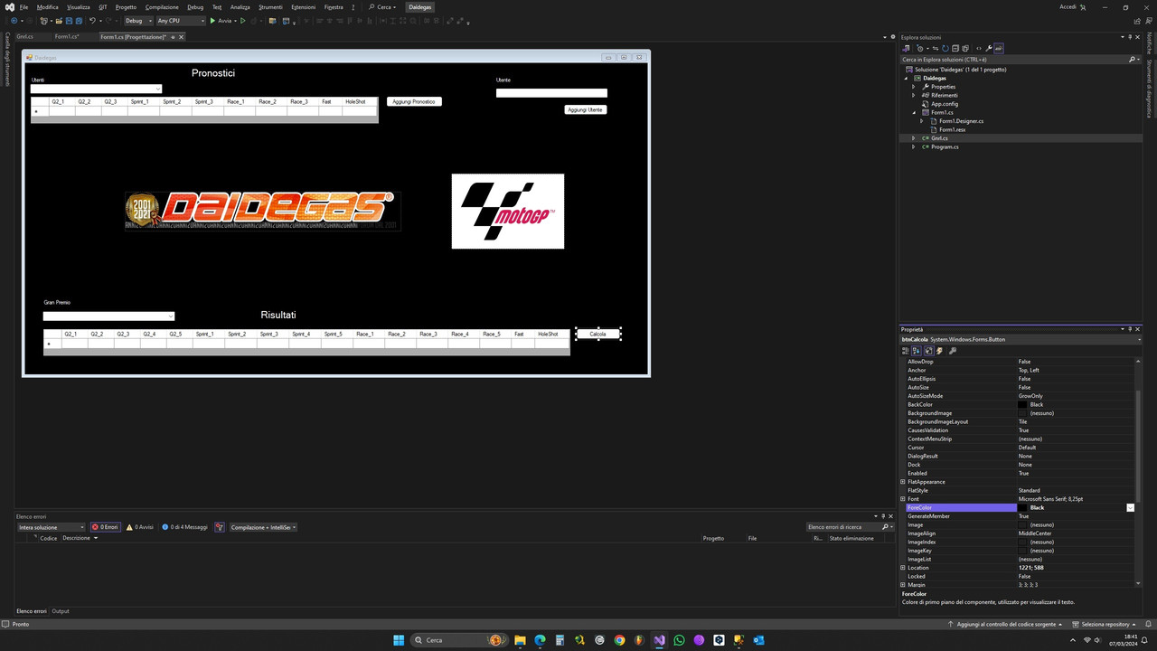Click the Alphabetical sort icon in Proprietà panel
The image size is (1157, 651).
tap(917, 351)
